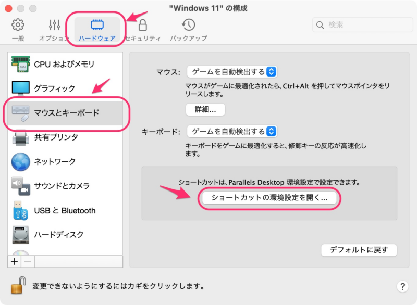
Task: Click the red close window button
Action: click(8, 8)
